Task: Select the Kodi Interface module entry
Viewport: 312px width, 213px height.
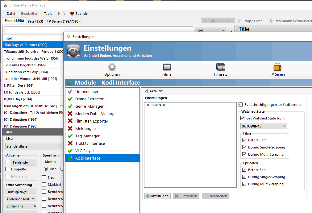Action: (x=102, y=158)
